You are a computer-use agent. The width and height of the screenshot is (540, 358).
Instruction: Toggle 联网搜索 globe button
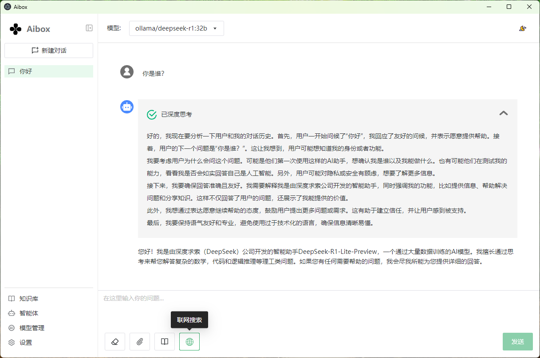(189, 342)
